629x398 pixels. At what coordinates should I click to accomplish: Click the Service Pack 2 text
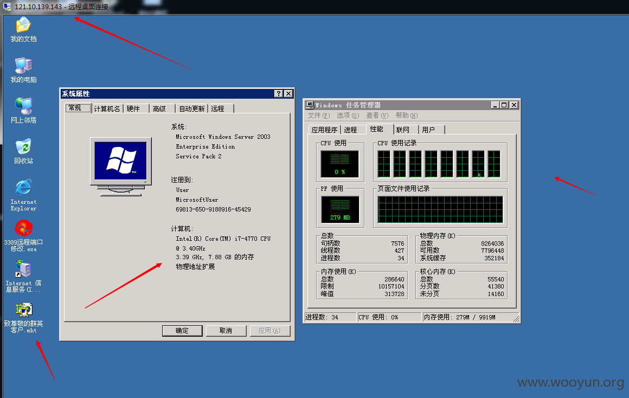coord(198,157)
